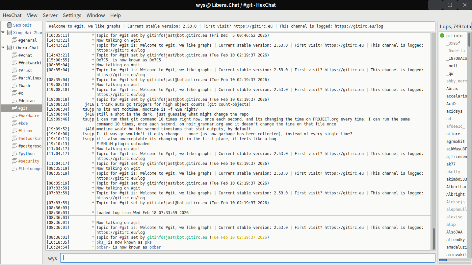Select the #python channel icon
The width and height of the screenshot is (472, 265).
[14, 153]
